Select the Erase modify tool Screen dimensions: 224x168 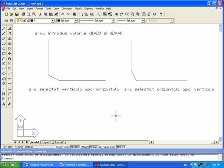10,28
